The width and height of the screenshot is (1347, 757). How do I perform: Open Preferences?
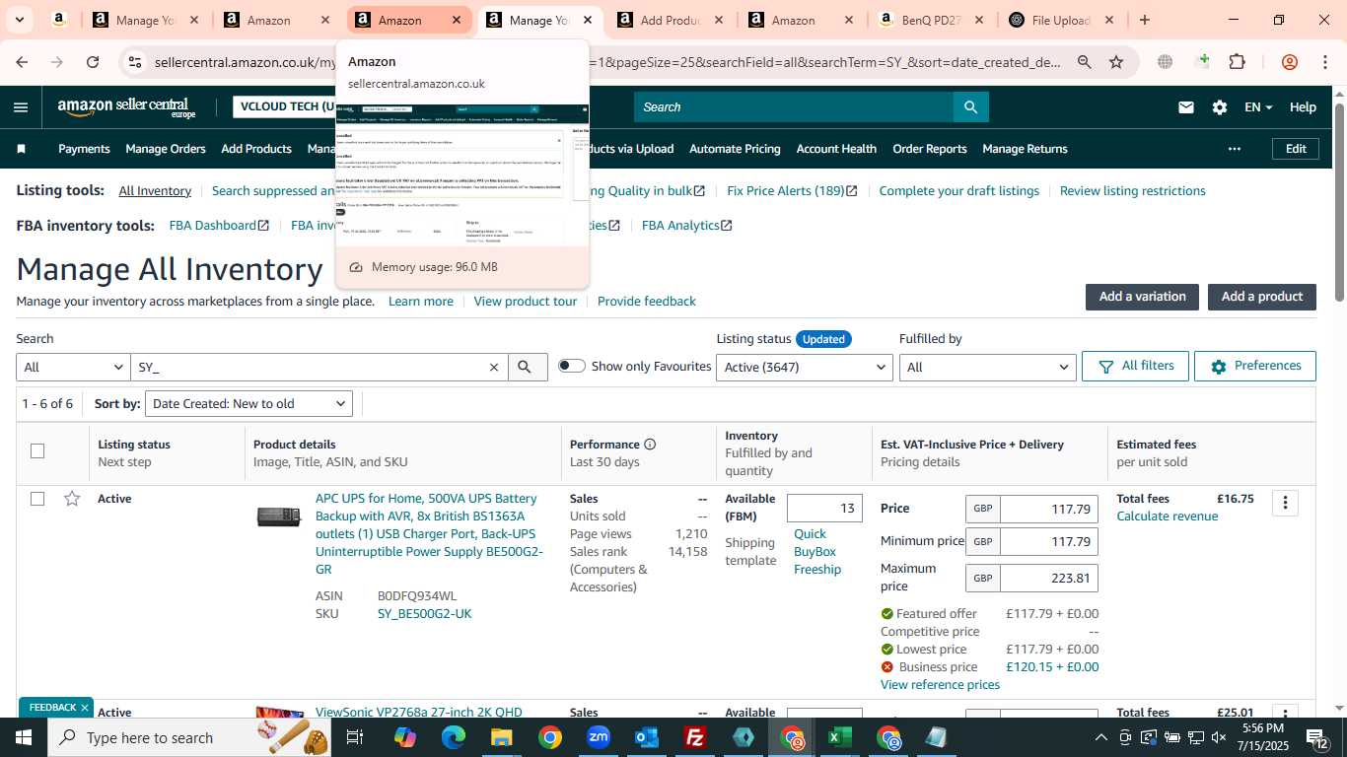tap(1255, 366)
